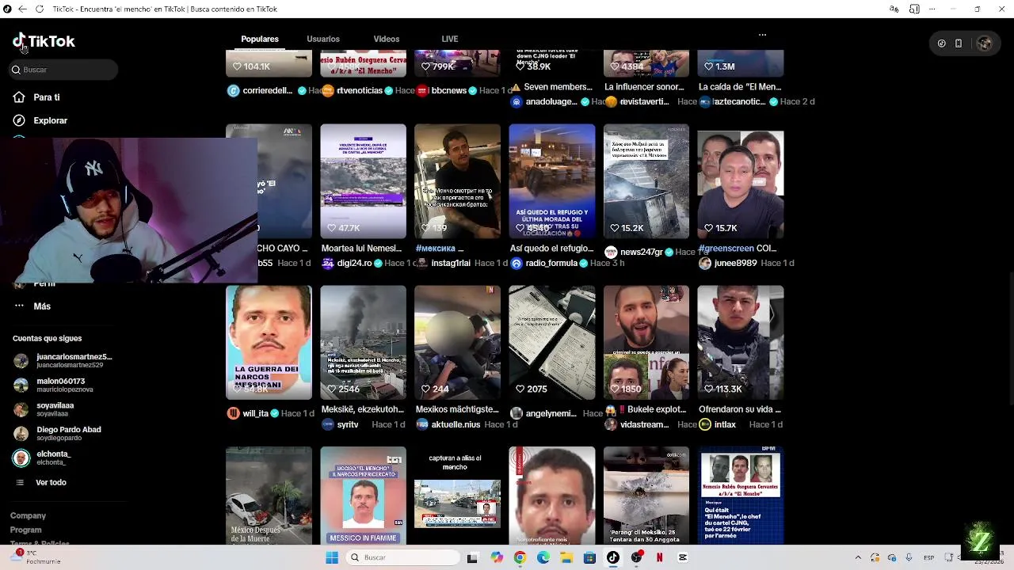Viewport: 1014px width, 570px height.
Task: Open La Guerra dei Narcos Messicani video
Action: pos(269,343)
